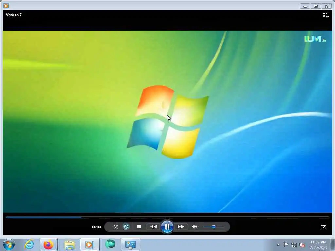Image resolution: width=335 pixels, height=251 pixels.
Task: Switch to Firefox on taskbar
Action: point(48,244)
